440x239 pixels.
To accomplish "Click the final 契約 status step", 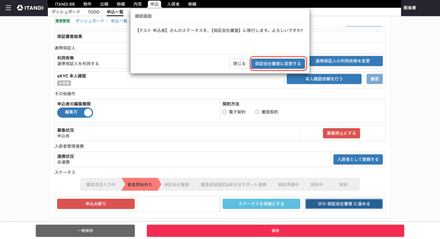I will point(343,185).
